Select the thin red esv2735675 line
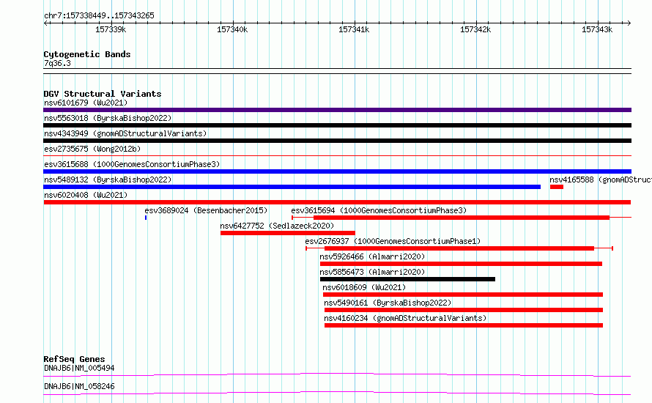The width and height of the screenshot is (652, 403). tap(337, 156)
